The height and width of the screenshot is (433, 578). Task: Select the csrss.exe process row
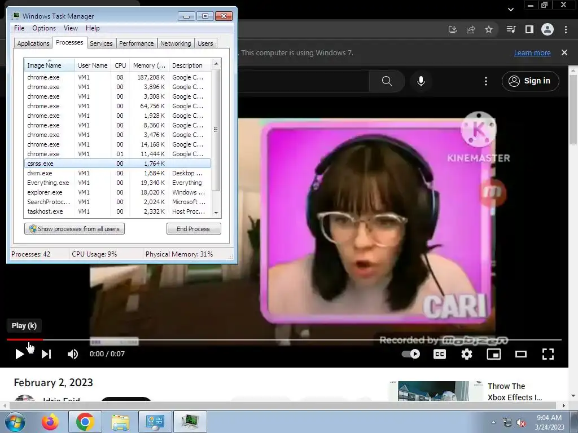click(117, 164)
